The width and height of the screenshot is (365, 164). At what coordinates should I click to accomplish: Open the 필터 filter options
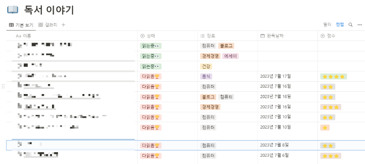click(327, 25)
